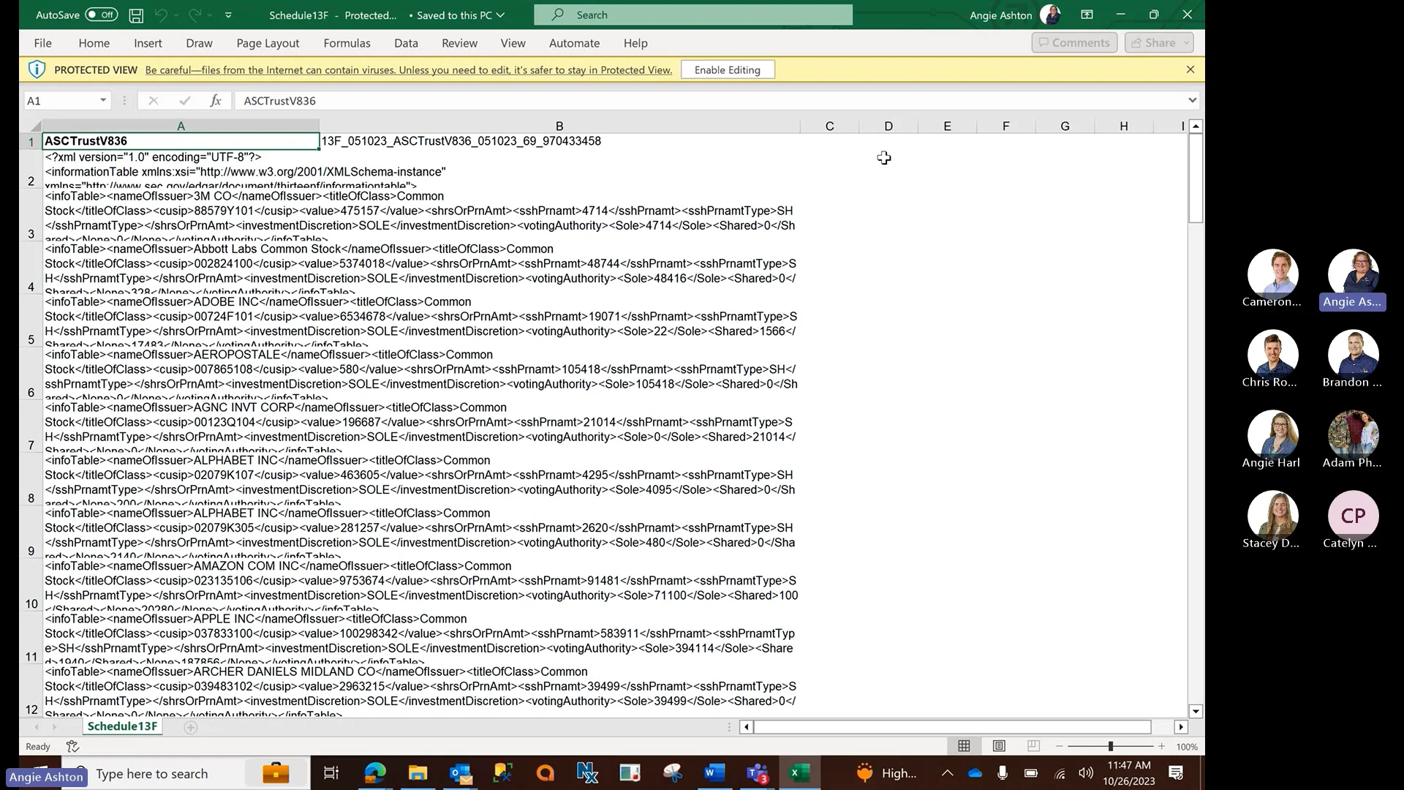Switch to the Formulas ribbon tab
Viewport: 1404px width, 790px height.
pyautogui.click(x=347, y=43)
